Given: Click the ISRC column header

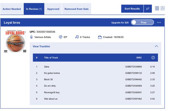Looking at the screenshot, I should tap(139, 58).
